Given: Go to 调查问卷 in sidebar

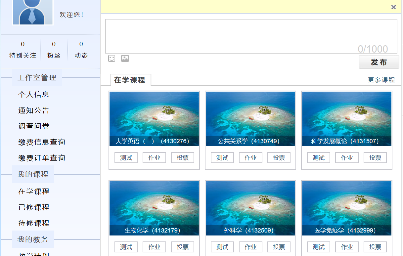Looking at the screenshot, I should pos(34,126).
